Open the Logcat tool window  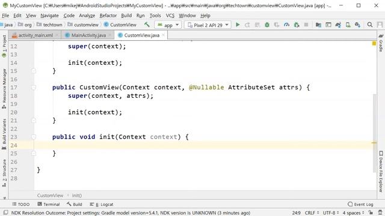tap(102, 204)
